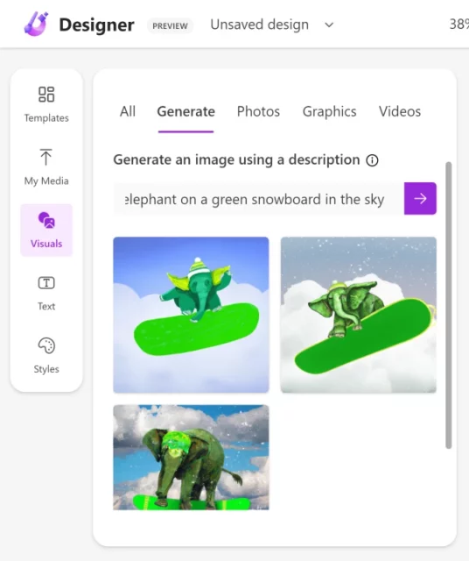Image resolution: width=469 pixels, height=561 pixels.
Task: Click the Generate an image heading
Action: 236,160
